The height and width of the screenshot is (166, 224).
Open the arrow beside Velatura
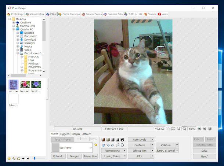pyautogui.click(x=177, y=145)
